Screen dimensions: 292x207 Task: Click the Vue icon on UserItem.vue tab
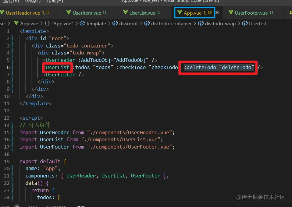point(69,12)
